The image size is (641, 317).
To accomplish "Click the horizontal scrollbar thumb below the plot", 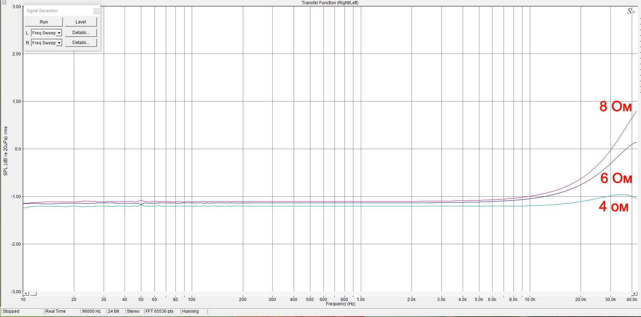I will [33, 294].
